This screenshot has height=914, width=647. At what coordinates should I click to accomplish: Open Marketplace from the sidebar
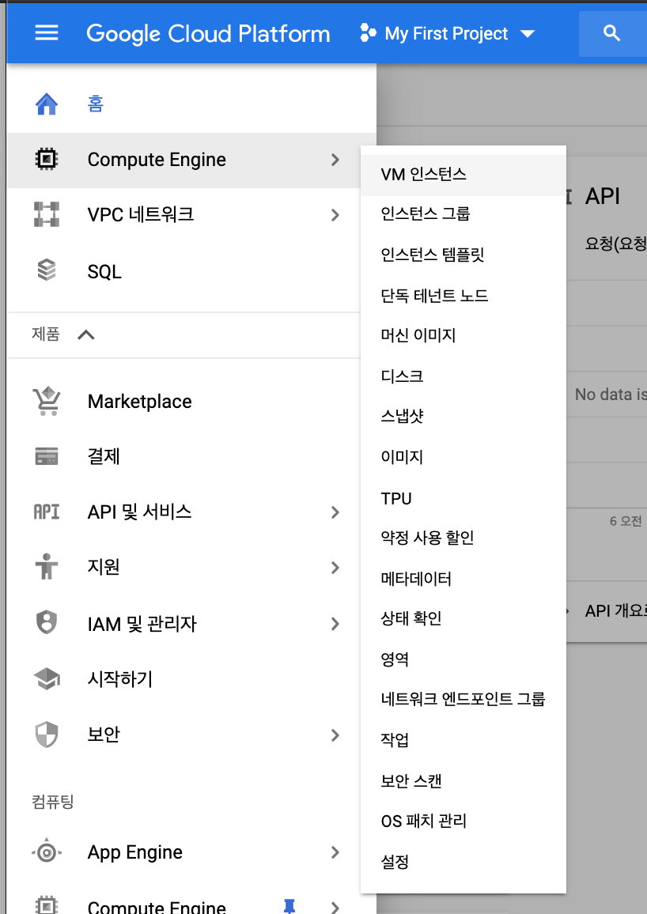pos(139,402)
